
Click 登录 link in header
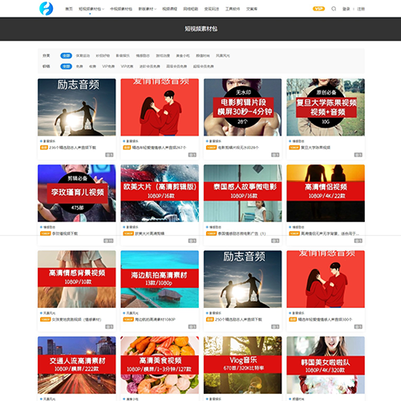(346, 9)
